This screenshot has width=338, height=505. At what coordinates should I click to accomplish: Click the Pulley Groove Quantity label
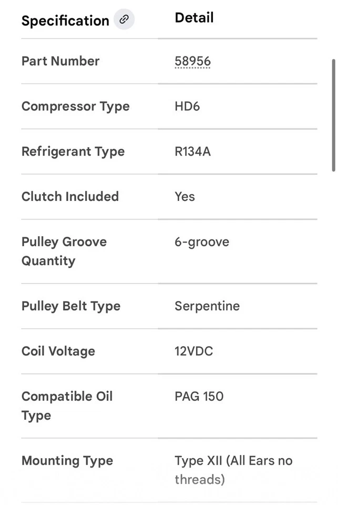coord(64,251)
